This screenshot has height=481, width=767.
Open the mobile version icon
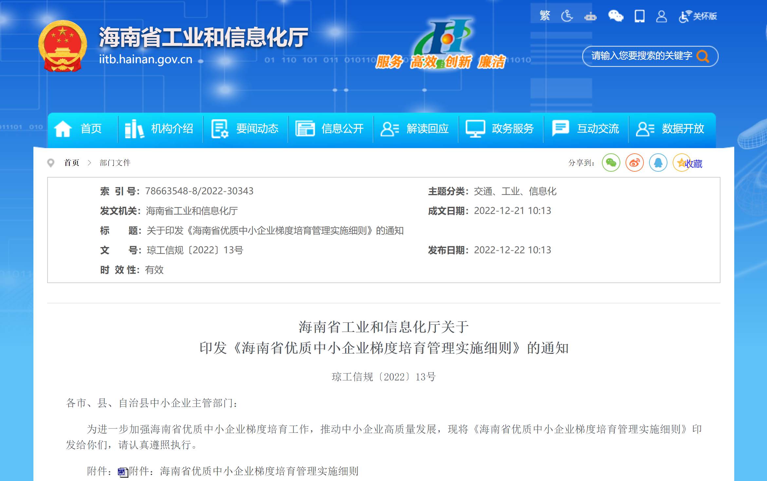639,16
